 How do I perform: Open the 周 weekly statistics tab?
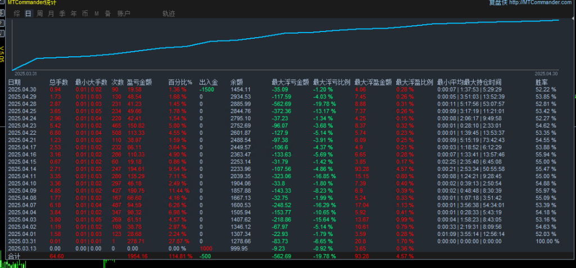tap(40, 13)
